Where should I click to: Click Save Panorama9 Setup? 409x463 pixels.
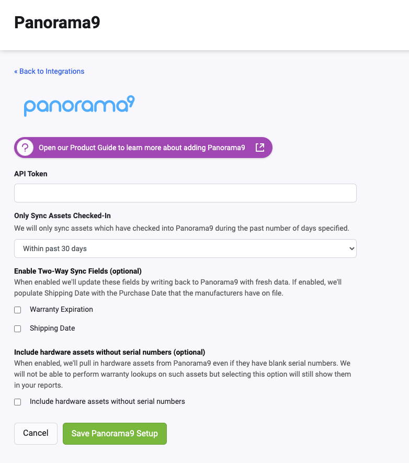coord(115,433)
